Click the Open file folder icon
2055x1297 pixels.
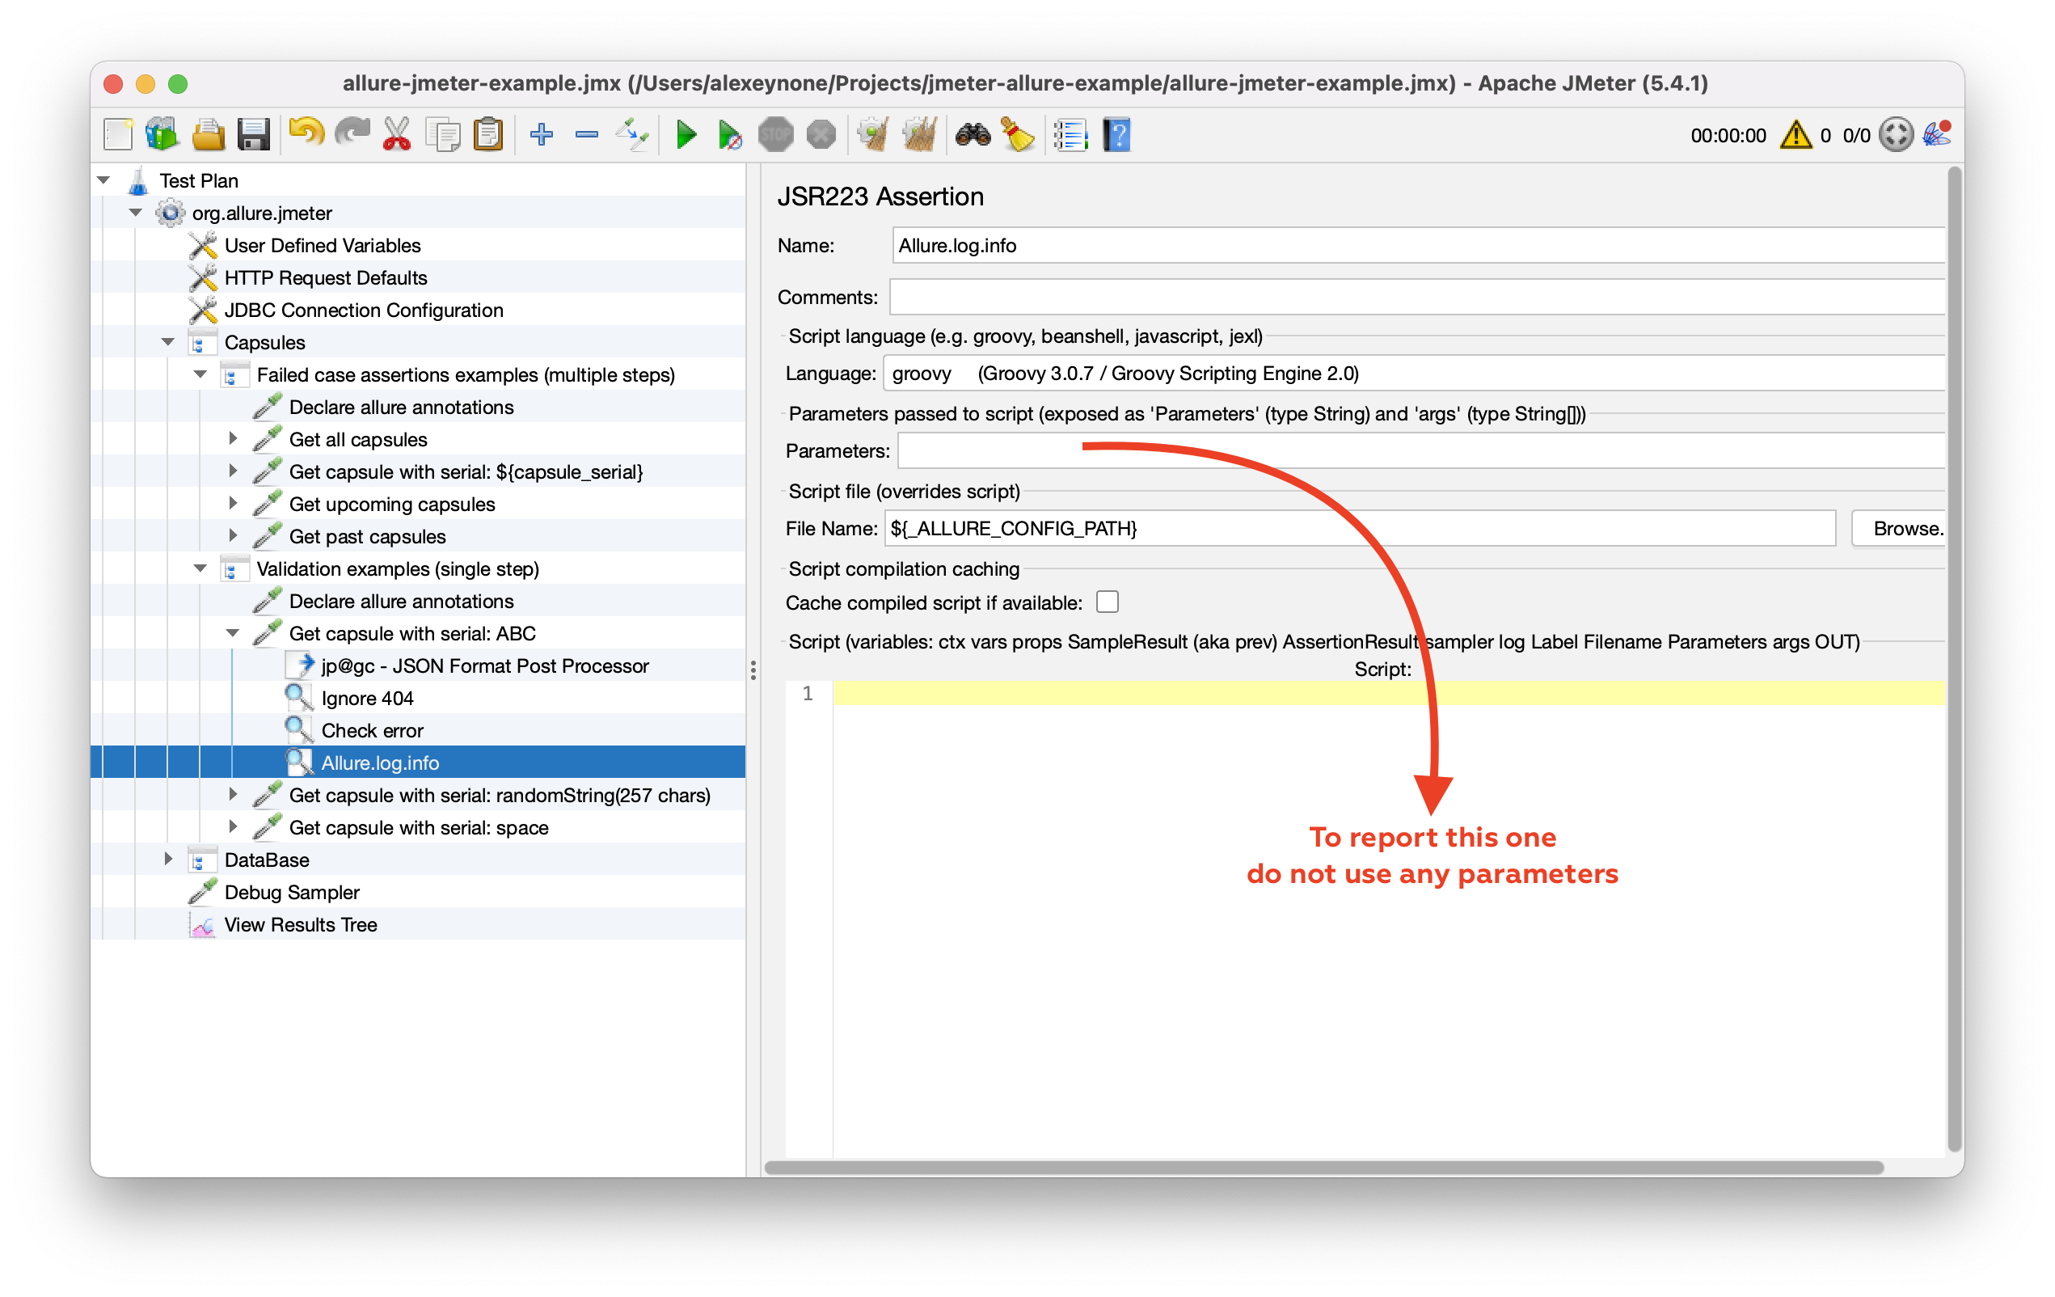coord(208,135)
